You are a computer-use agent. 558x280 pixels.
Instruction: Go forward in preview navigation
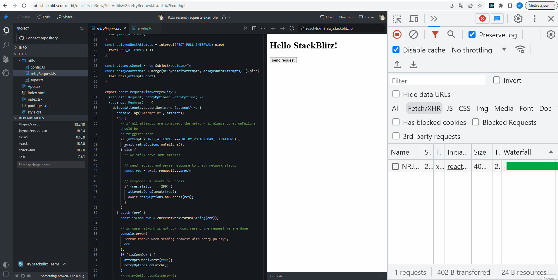point(282,28)
